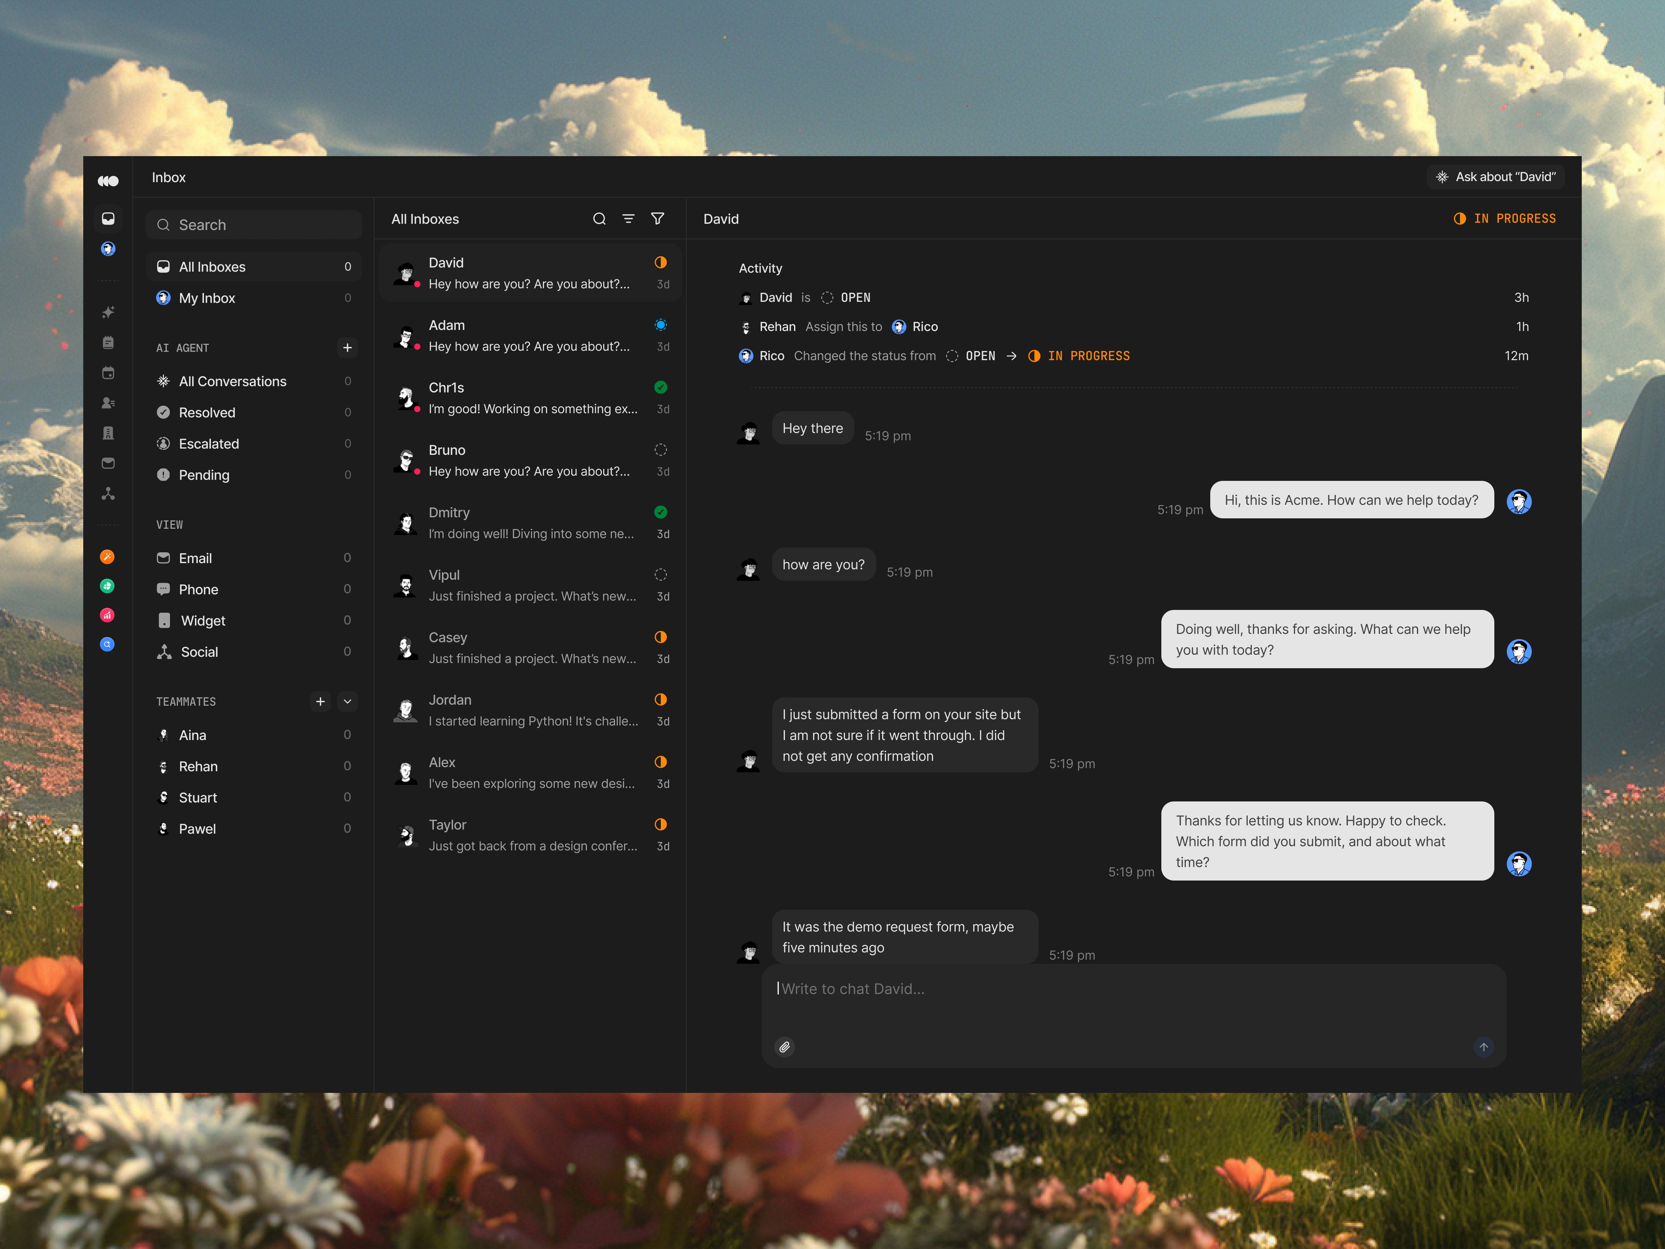Screen dimensions: 1665x1249
Task: Open the sort icon in the All Inboxes header
Action: [x=629, y=218]
